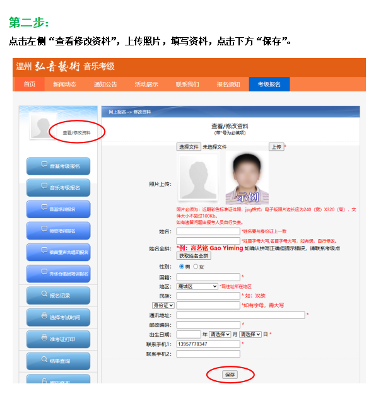Click the printer icon on 选择考试时间
This screenshot has height=396, width=376.
point(44,315)
